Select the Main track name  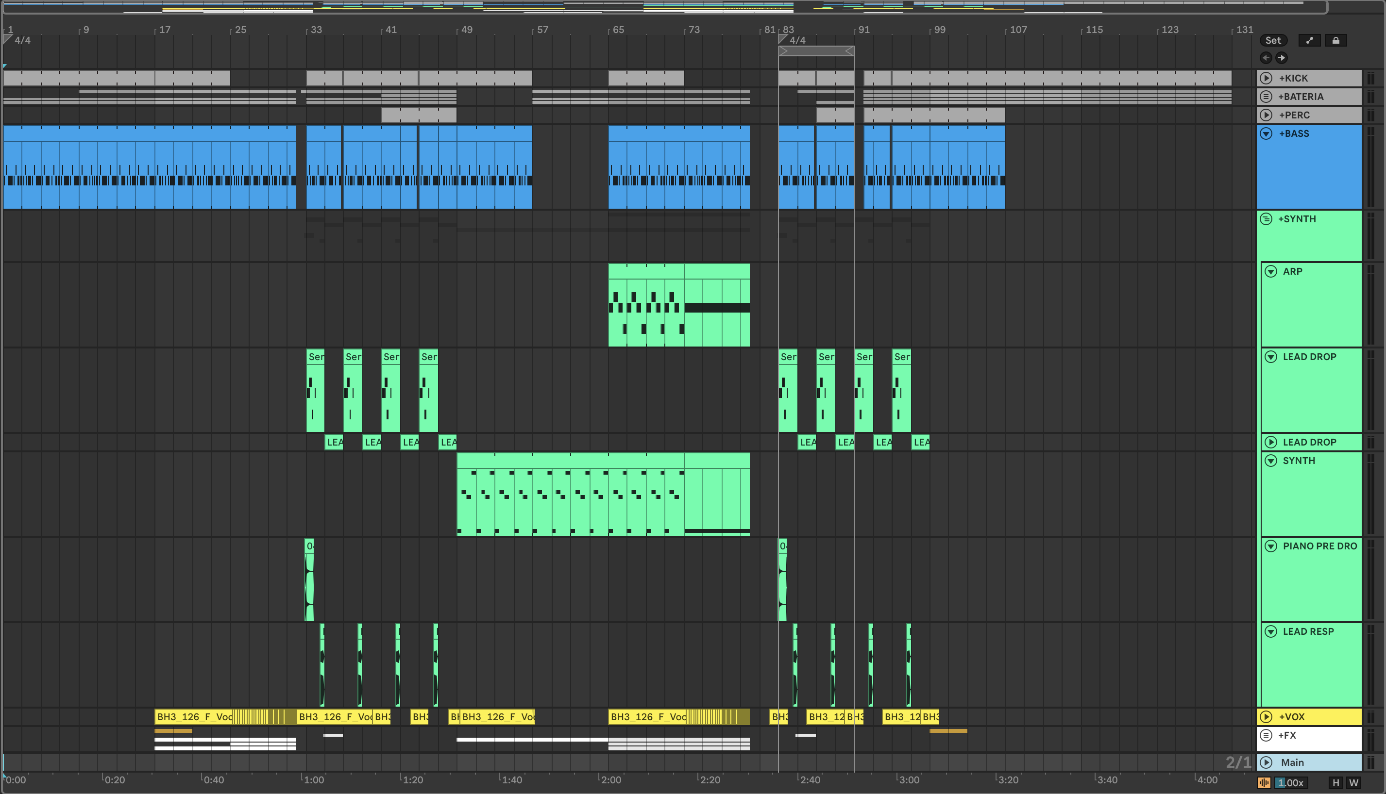(1292, 762)
